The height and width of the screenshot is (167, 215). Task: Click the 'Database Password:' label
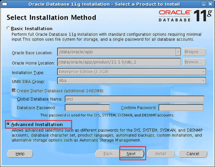click(x=36, y=108)
